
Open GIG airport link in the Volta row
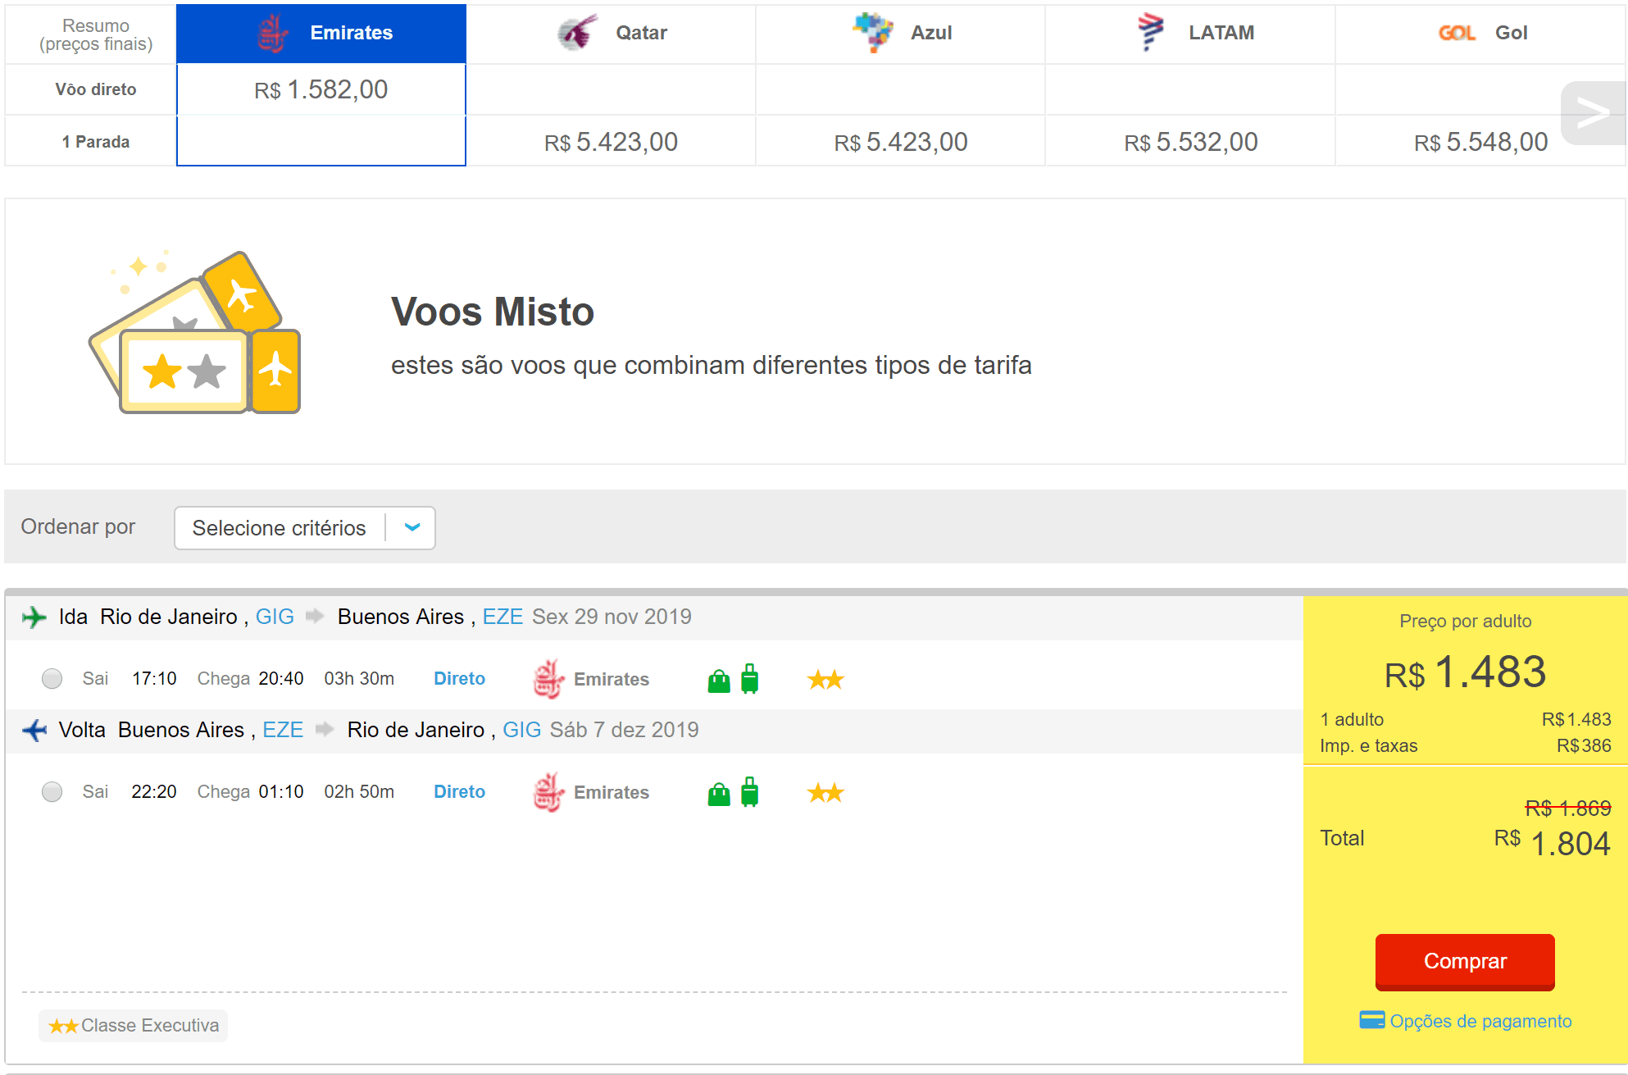[522, 730]
